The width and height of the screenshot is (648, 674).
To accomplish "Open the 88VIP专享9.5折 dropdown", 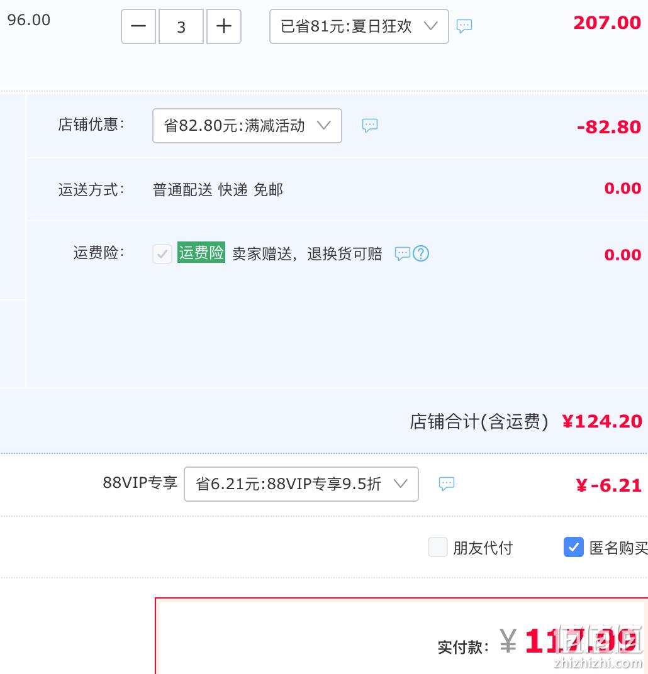I will coord(301,484).
